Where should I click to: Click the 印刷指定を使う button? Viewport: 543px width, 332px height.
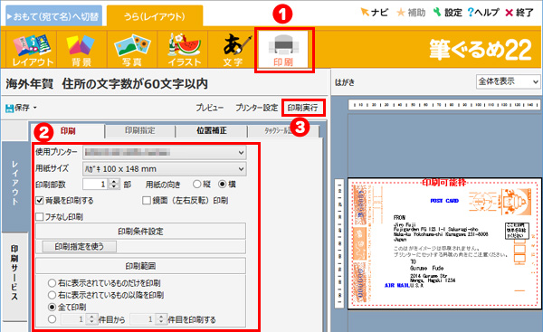pos(80,246)
